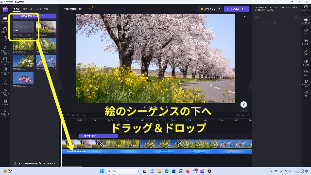Image resolution: width=311 pixels, height=175 pixels.
Task: Open the Windows Start menu
Action: coord(102,171)
